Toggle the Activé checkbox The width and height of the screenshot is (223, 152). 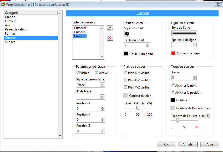(x=96, y=73)
